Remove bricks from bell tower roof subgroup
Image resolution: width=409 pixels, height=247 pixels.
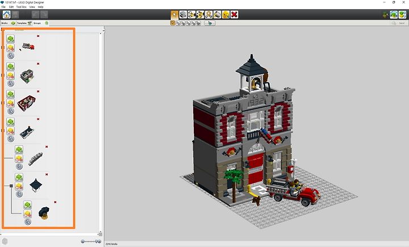pyautogui.click(x=19, y=186)
